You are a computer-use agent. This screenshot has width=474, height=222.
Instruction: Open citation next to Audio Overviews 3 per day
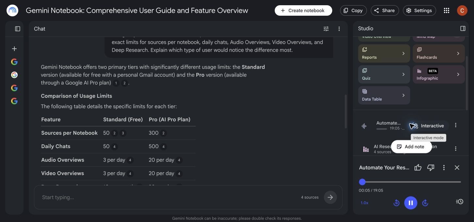click(x=130, y=160)
